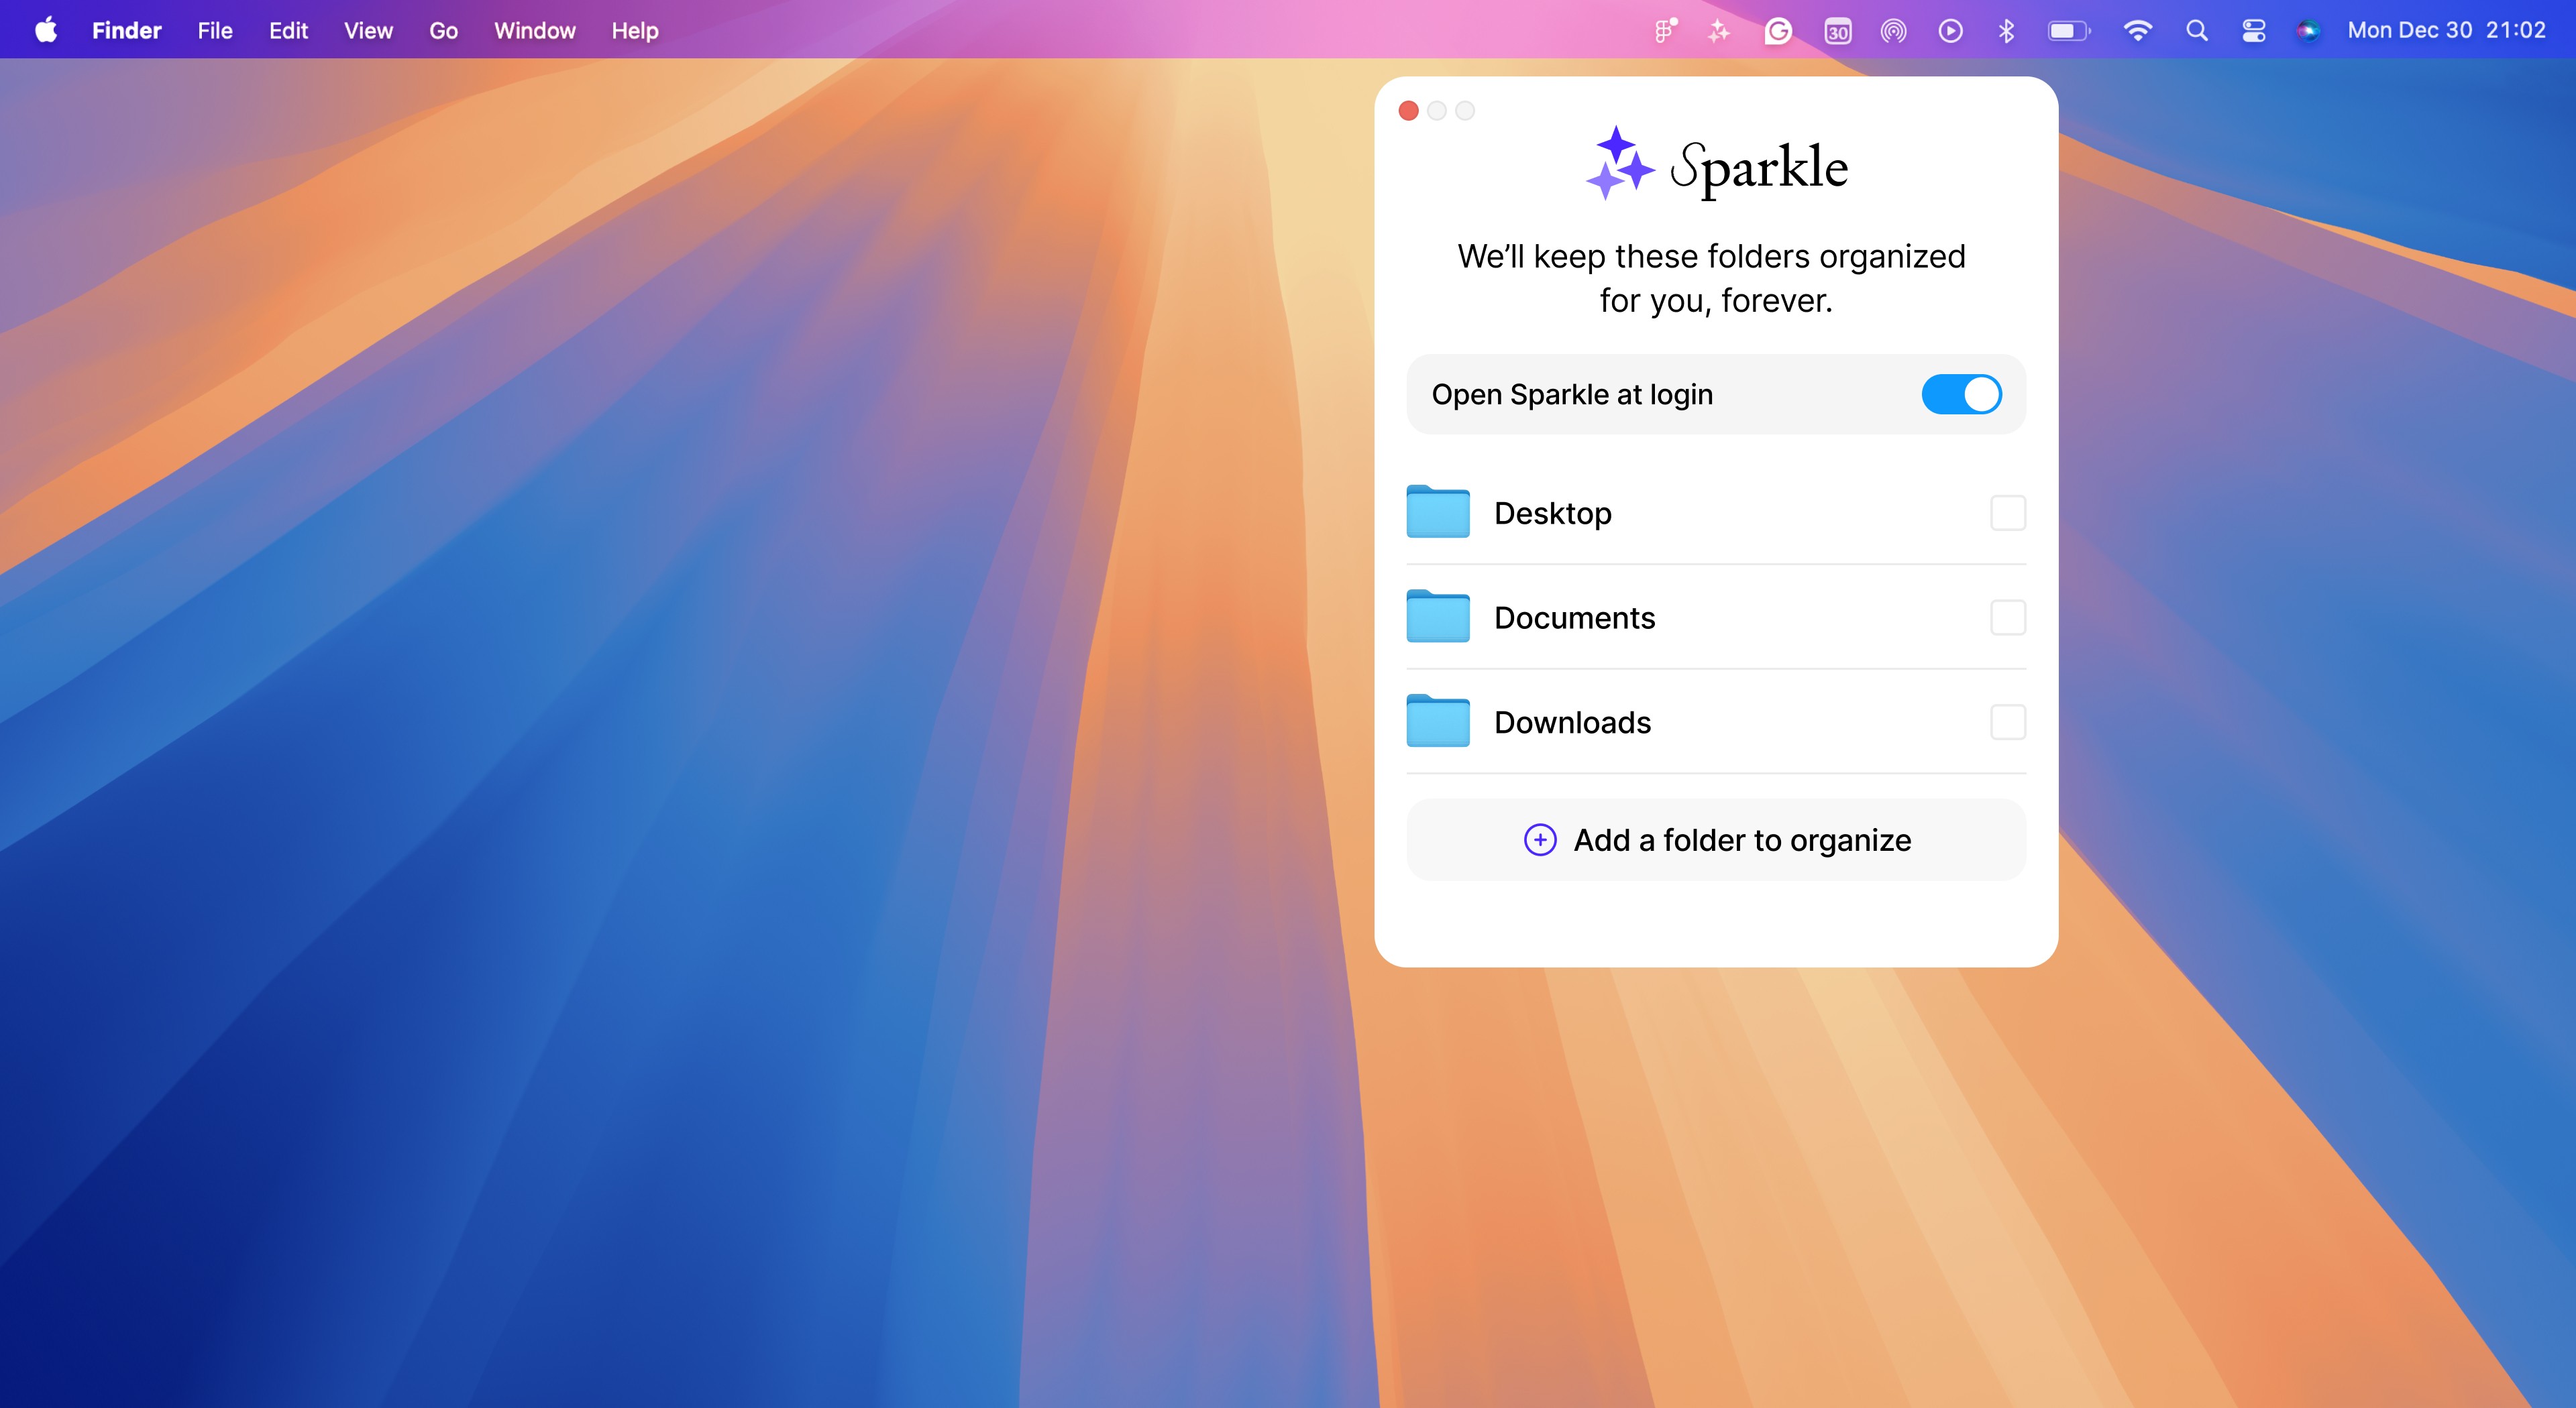This screenshot has width=2576, height=1408.
Task: Click the Desktop folder icon
Action: 1438,512
